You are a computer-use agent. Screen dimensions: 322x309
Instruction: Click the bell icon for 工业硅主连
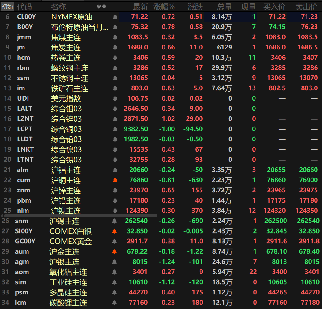(x=115, y=282)
